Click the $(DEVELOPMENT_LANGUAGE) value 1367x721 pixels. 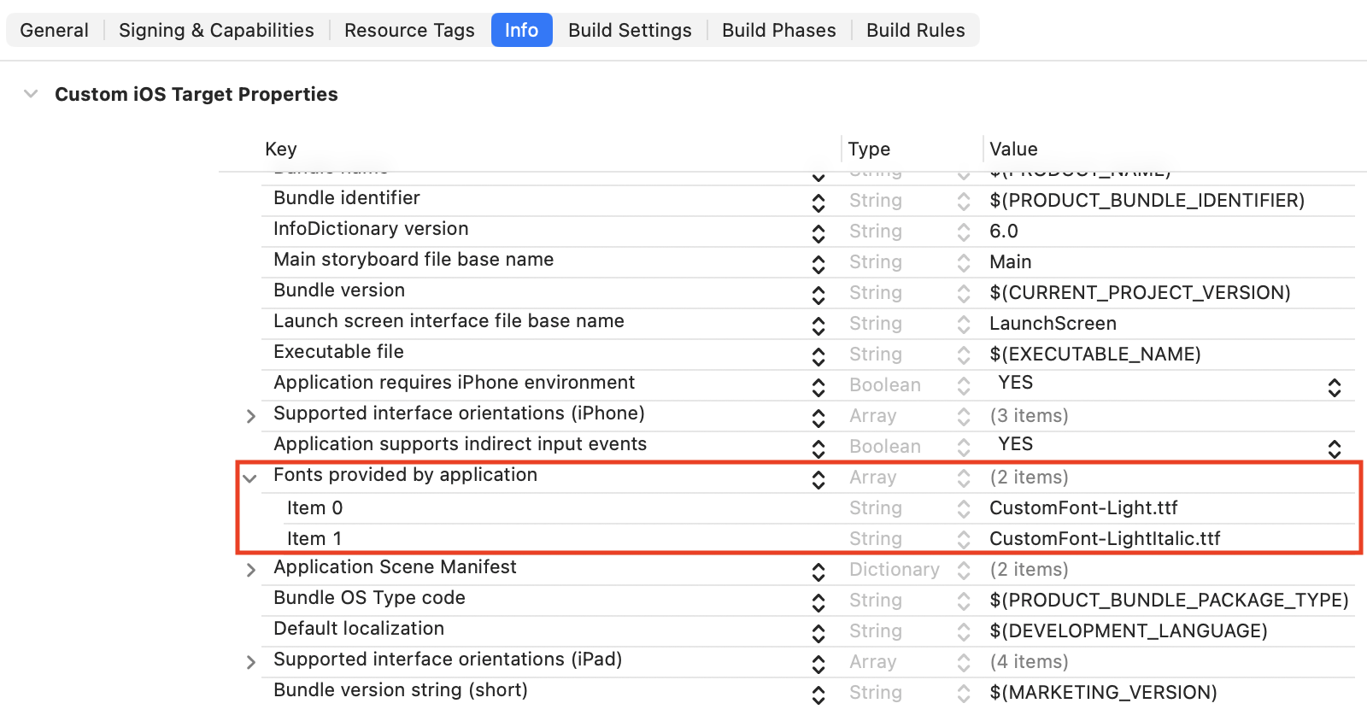[x=1129, y=631]
